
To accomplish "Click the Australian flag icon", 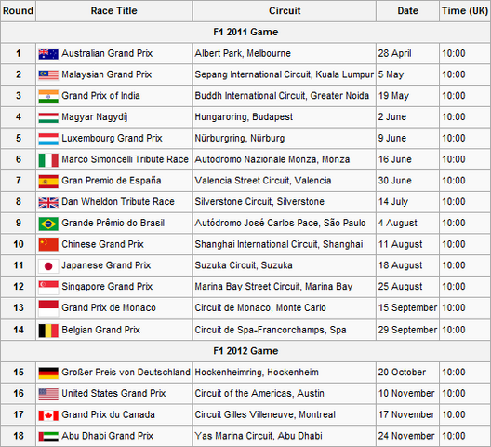I will [x=48, y=54].
